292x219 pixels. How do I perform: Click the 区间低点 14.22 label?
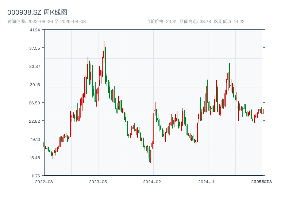(229, 22)
